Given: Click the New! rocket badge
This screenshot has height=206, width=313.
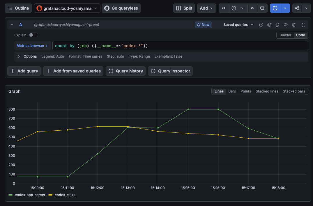Looking at the screenshot, I should click(x=204, y=25).
